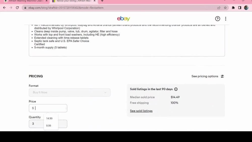Choose 9.99 price suggestion

coord(49,126)
